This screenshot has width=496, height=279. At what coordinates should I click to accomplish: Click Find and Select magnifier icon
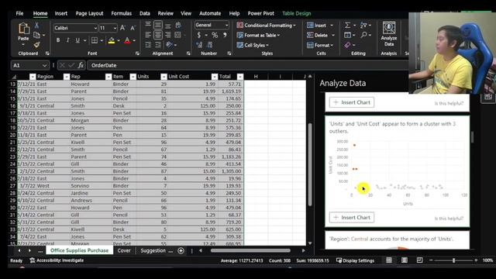363,35
